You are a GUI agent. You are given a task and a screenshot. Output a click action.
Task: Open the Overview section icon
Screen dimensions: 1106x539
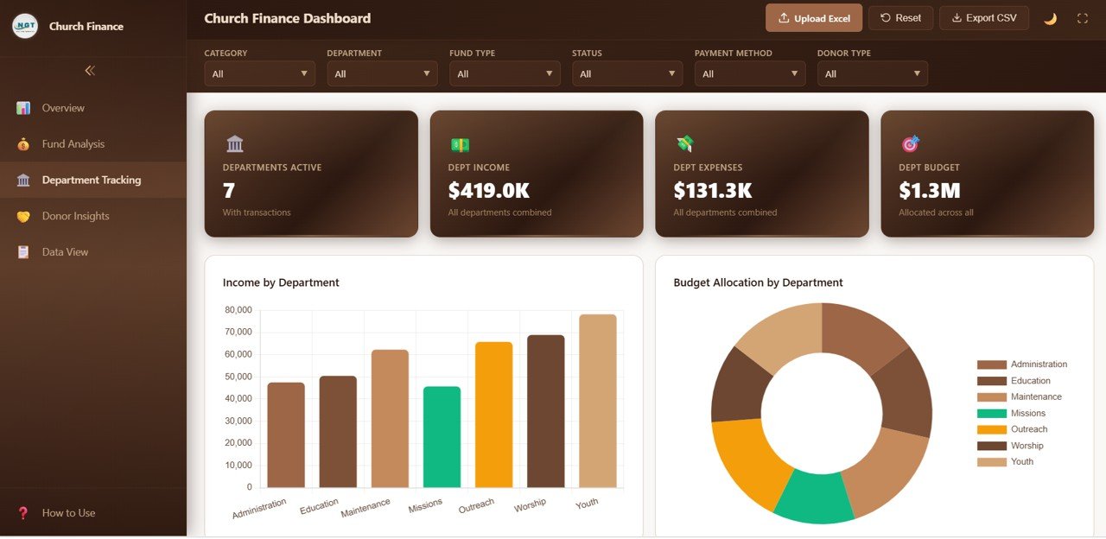click(x=23, y=108)
